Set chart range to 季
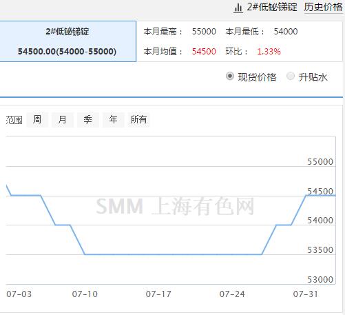The image size is (345, 315). click(x=88, y=120)
